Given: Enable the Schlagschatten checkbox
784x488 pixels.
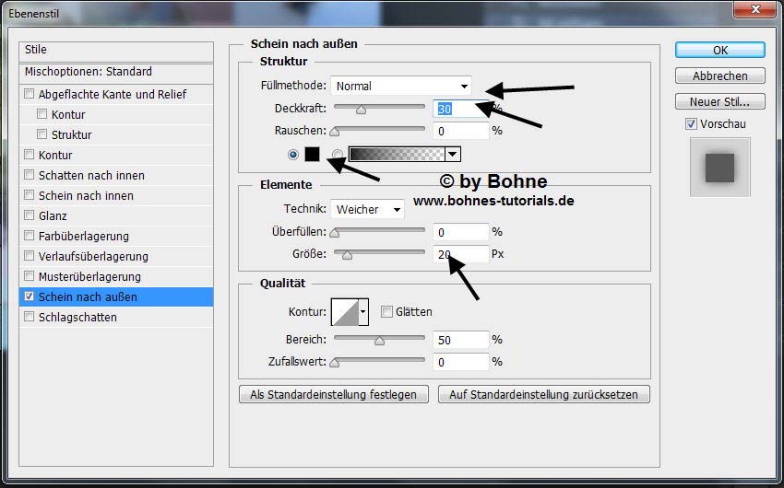Looking at the screenshot, I should point(30,318).
